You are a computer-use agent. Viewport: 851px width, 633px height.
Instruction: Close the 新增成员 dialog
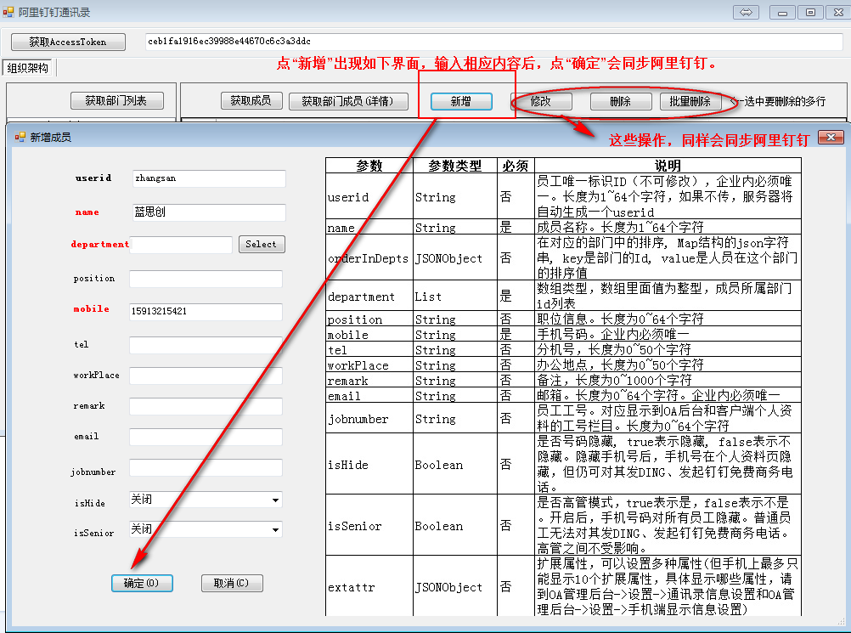coord(830,137)
